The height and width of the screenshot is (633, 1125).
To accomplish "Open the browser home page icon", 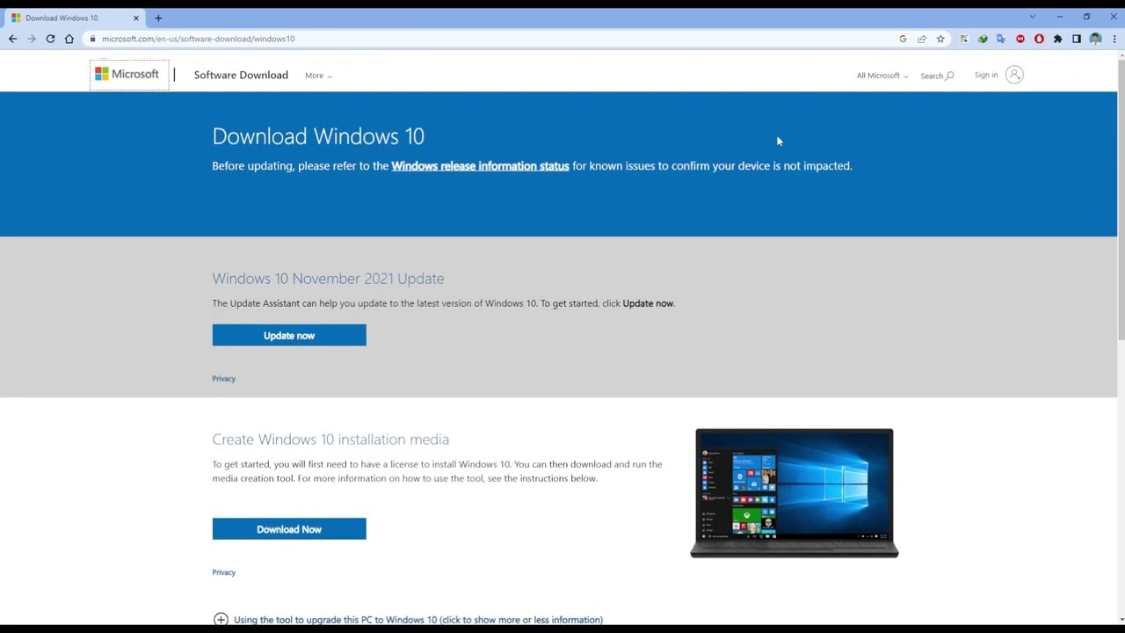I will click(69, 39).
